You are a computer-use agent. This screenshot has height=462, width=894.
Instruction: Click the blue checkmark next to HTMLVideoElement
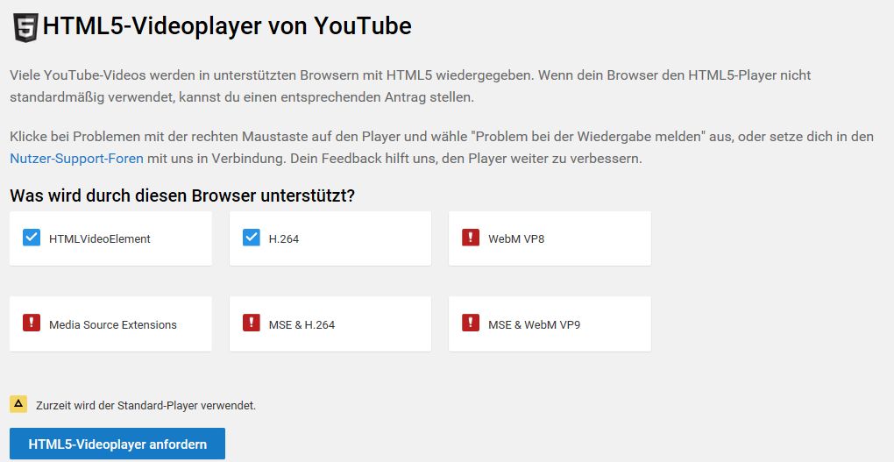[x=32, y=238]
